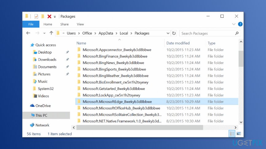Go back with the left arrow

[28, 33]
